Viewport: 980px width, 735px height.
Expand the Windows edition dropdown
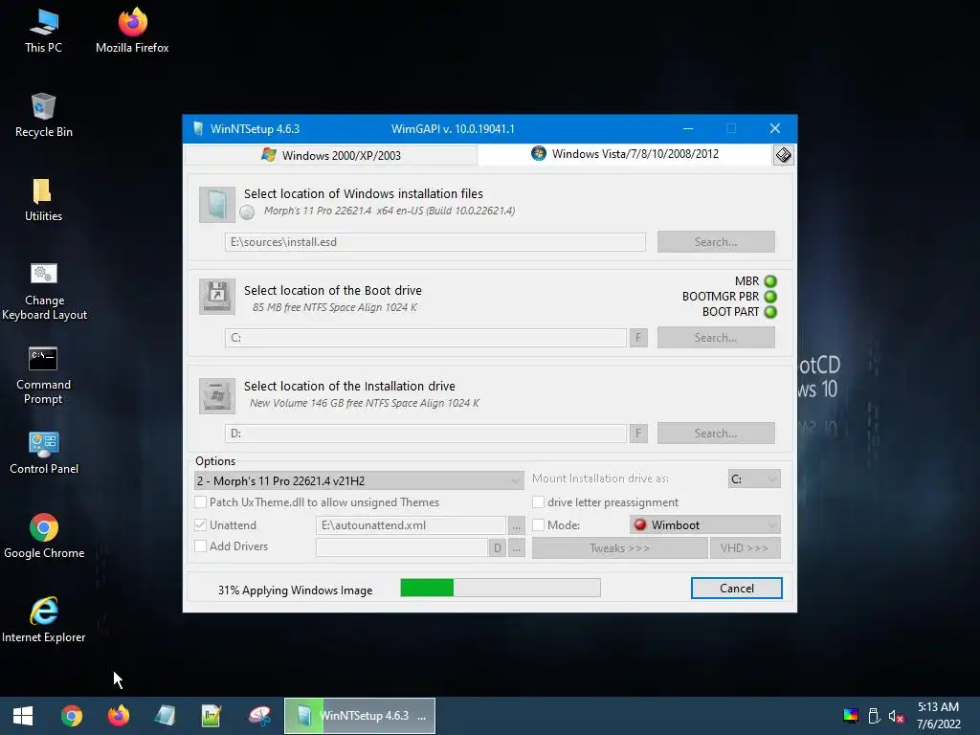tap(360, 480)
